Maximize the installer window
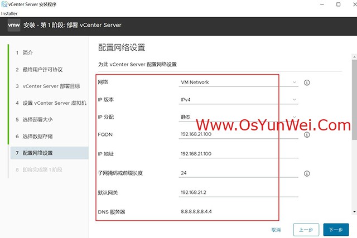Image resolution: width=357 pixels, height=238 pixels. [x=339, y=4]
